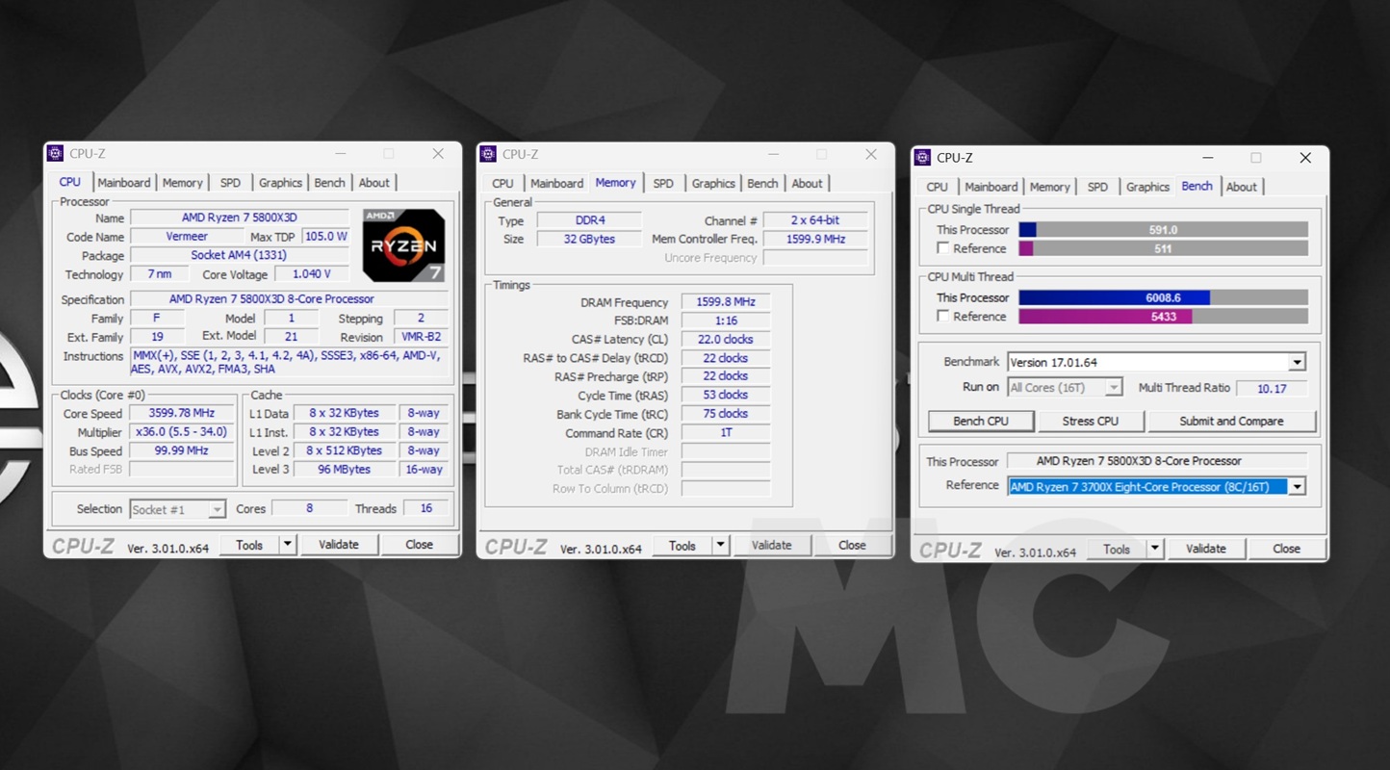Open Bench tab in the CPU window
Screen dimensions: 1390x770
329,183
